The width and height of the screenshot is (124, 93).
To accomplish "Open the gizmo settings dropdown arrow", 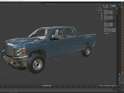I will tap(105, 6).
